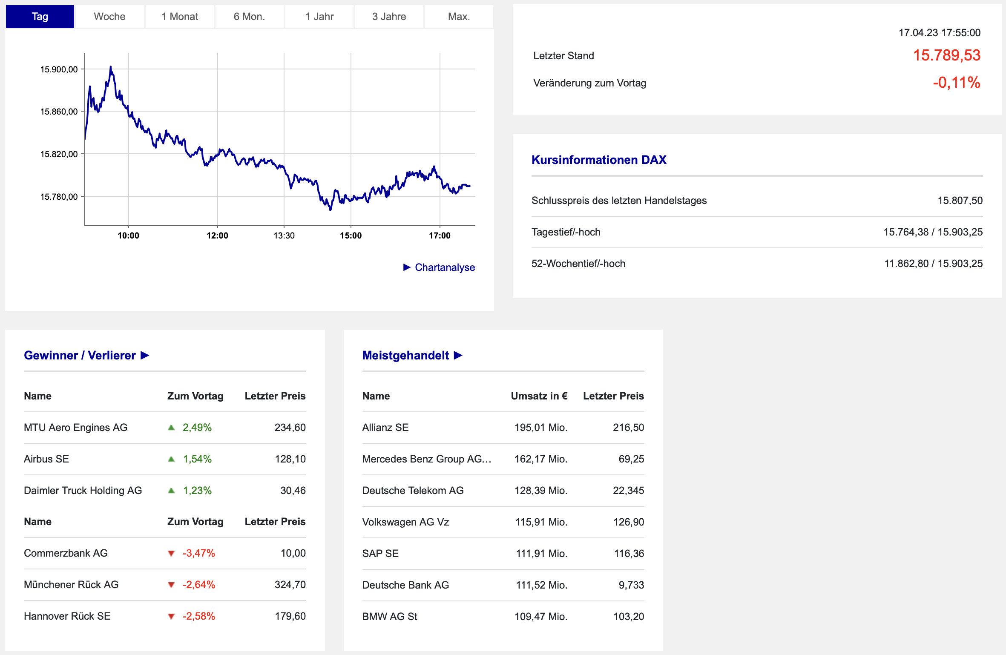Click red down arrow for Hannover Rück SE
The image size is (1006, 655).
point(171,616)
